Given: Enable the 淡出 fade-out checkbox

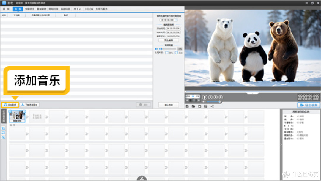Looking at the screenshot, I should (x=176, y=53).
